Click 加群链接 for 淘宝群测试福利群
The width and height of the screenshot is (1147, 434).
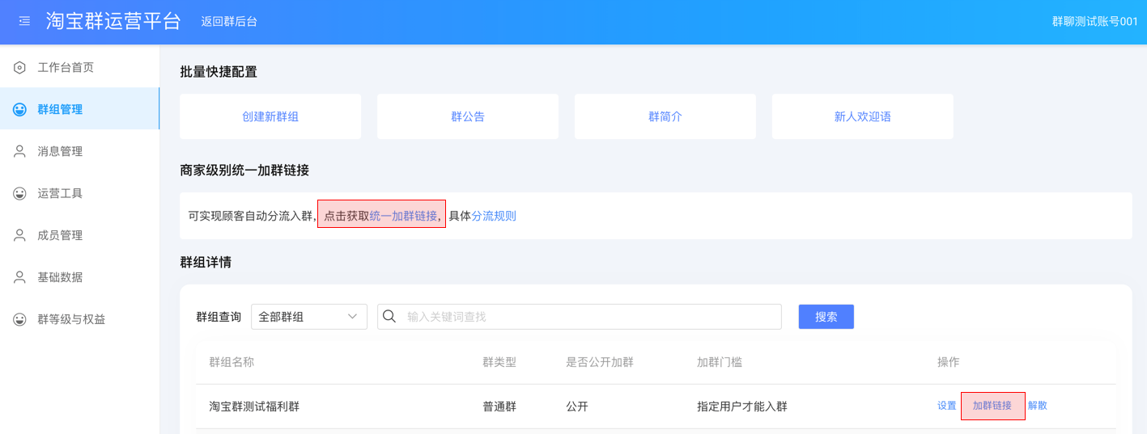(x=992, y=406)
